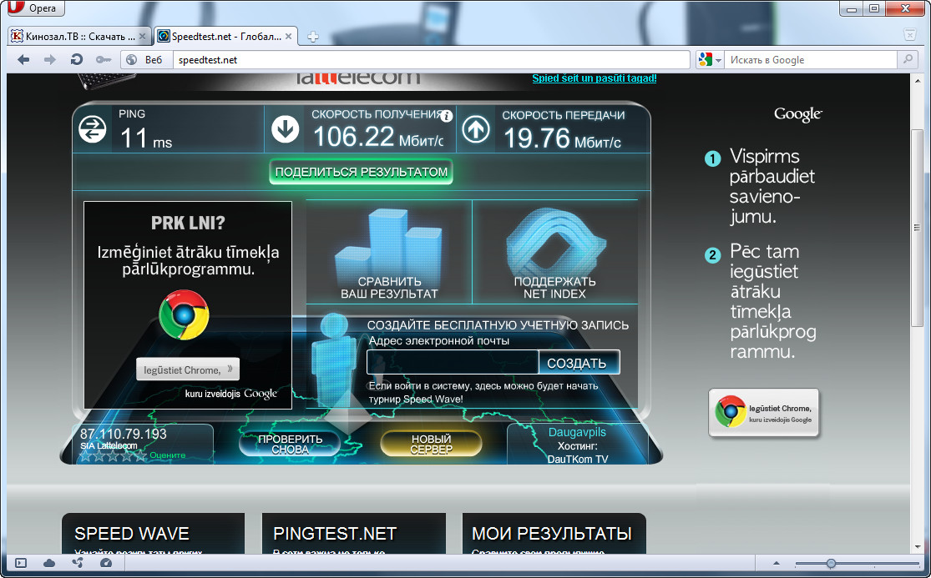
Task: Click the Веб site info badge
Action: tap(147, 60)
